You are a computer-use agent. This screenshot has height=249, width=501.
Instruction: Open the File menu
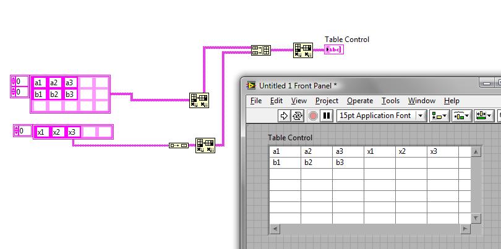pyautogui.click(x=256, y=101)
